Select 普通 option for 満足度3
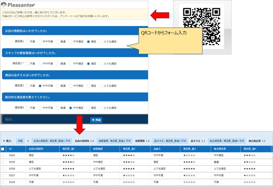The image size is (273, 187). (x=58, y=86)
